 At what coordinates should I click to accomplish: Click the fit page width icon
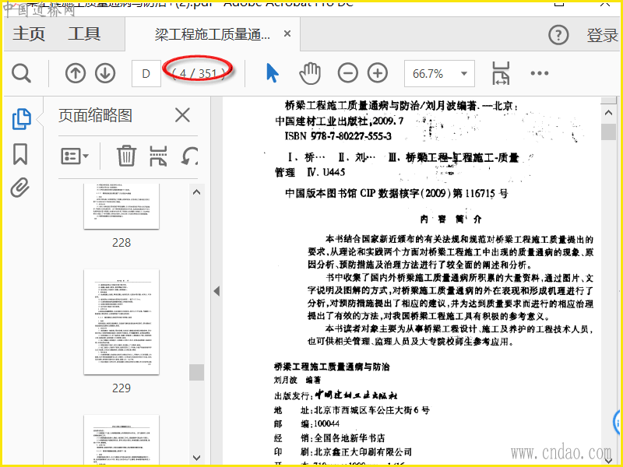tap(501, 73)
